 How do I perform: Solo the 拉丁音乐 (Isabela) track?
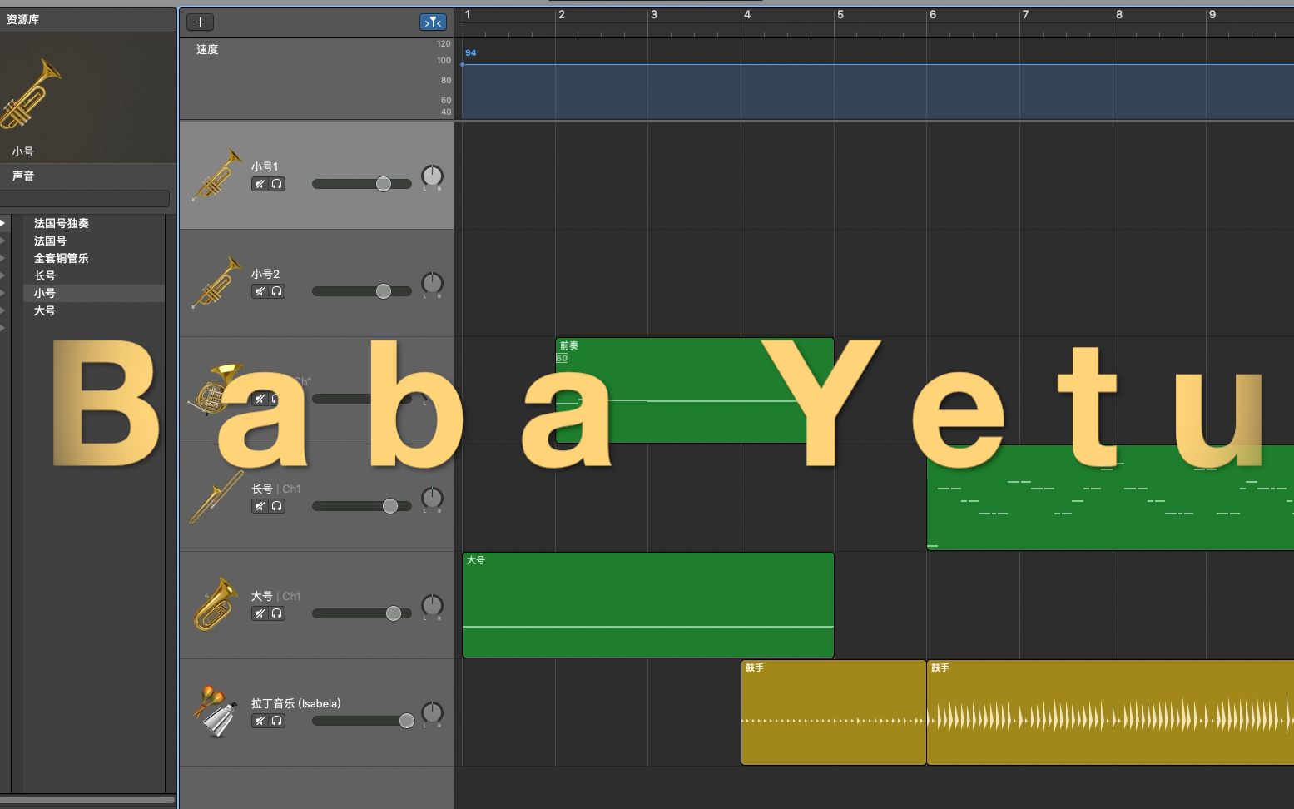click(x=276, y=721)
